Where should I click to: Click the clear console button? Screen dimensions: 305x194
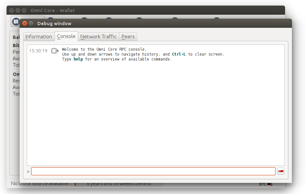point(280,171)
